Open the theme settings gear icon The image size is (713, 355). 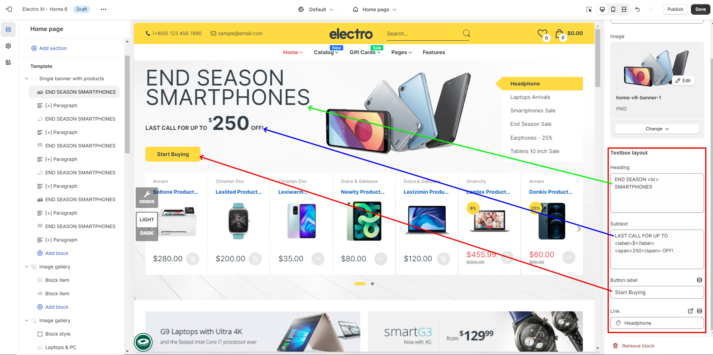tap(8, 46)
